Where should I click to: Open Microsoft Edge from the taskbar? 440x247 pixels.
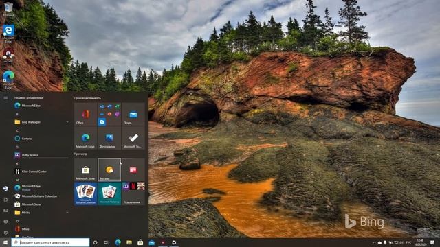click(x=118, y=242)
